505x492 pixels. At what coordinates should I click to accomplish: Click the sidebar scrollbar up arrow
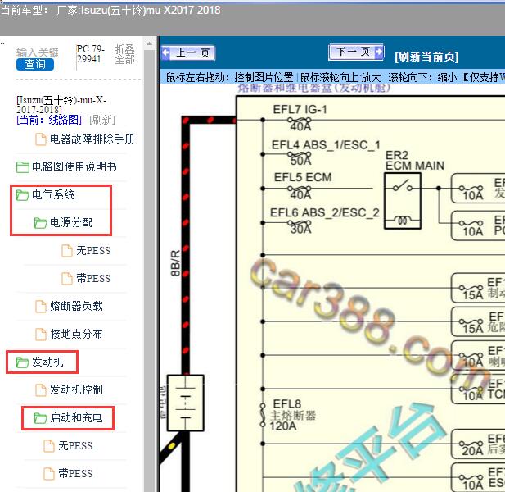pyautogui.click(x=149, y=43)
